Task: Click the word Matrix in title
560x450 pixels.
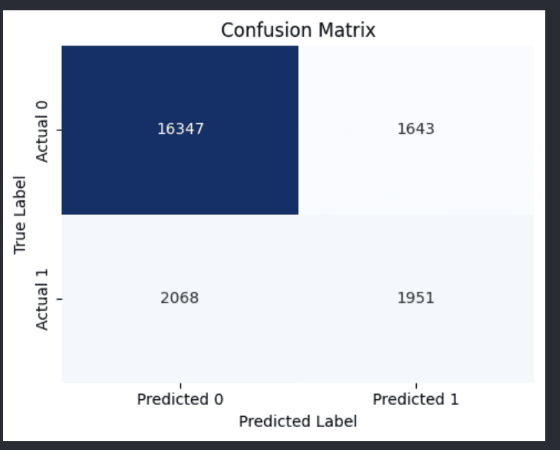Action: [x=347, y=30]
